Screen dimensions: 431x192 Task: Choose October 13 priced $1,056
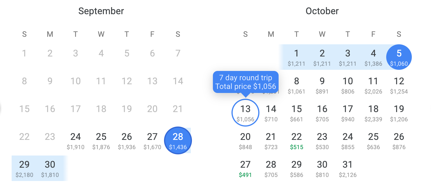click(245, 113)
